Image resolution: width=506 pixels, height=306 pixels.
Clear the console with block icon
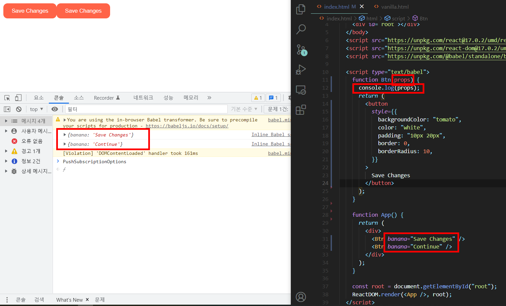pos(19,109)
